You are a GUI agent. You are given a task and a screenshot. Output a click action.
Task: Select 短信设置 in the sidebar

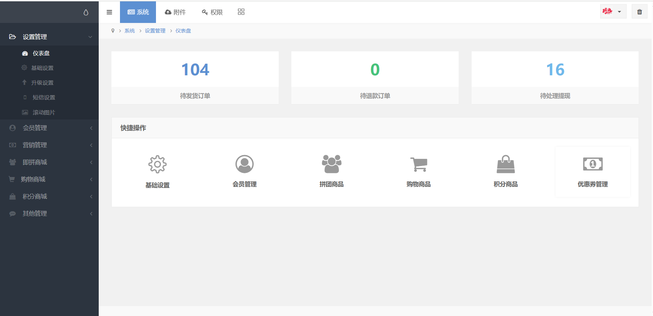coord(44,98)
